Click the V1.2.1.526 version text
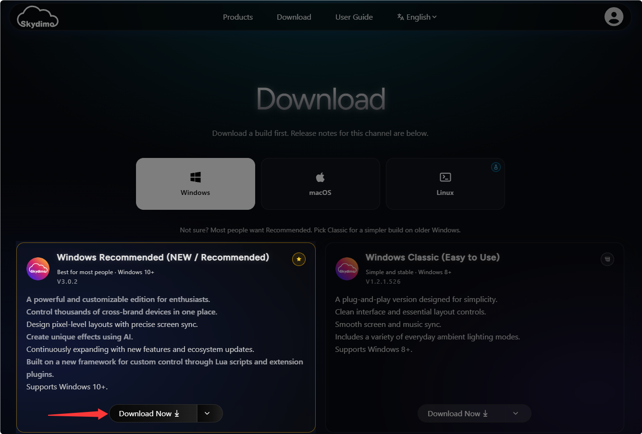This screenshot has width=642, height=434. click(383, 282)
